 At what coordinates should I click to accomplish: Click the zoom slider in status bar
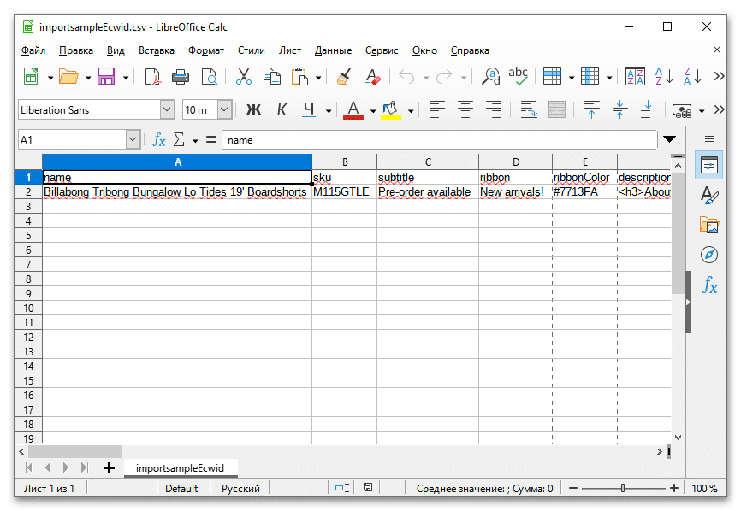tap(623, 489)
